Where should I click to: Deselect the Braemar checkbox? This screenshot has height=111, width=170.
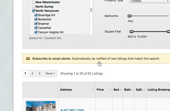point(36,24)
